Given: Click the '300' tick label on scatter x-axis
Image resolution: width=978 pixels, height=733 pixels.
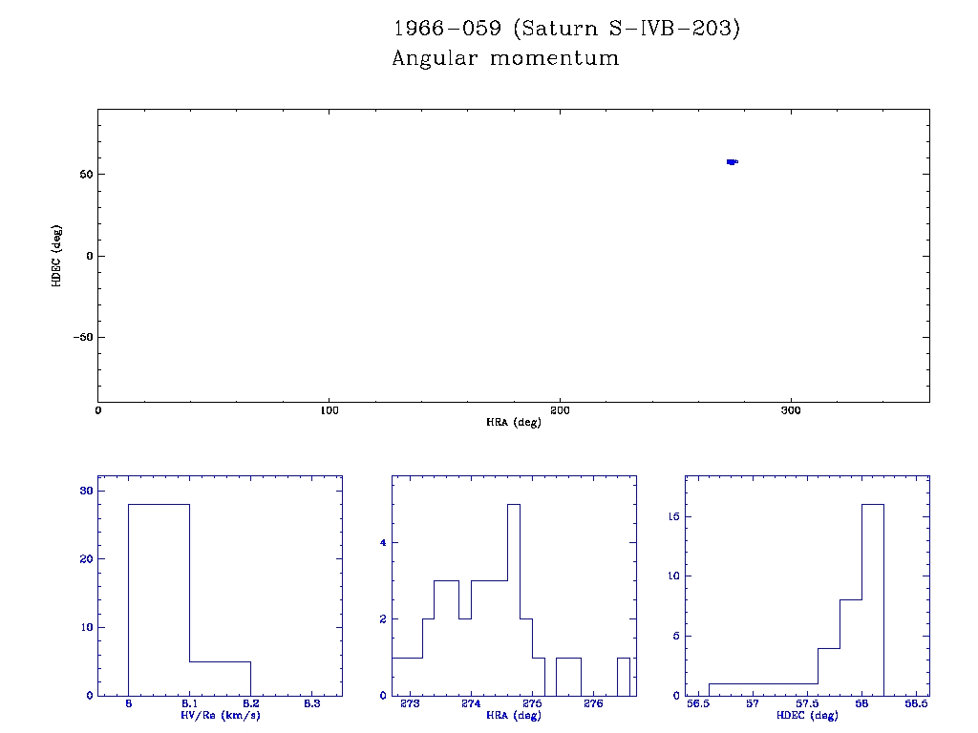Looking at the screenshot, I should [x=791, y=410].
